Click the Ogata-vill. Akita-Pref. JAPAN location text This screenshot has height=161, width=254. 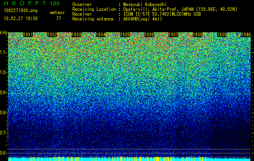(x=180, y=9)
